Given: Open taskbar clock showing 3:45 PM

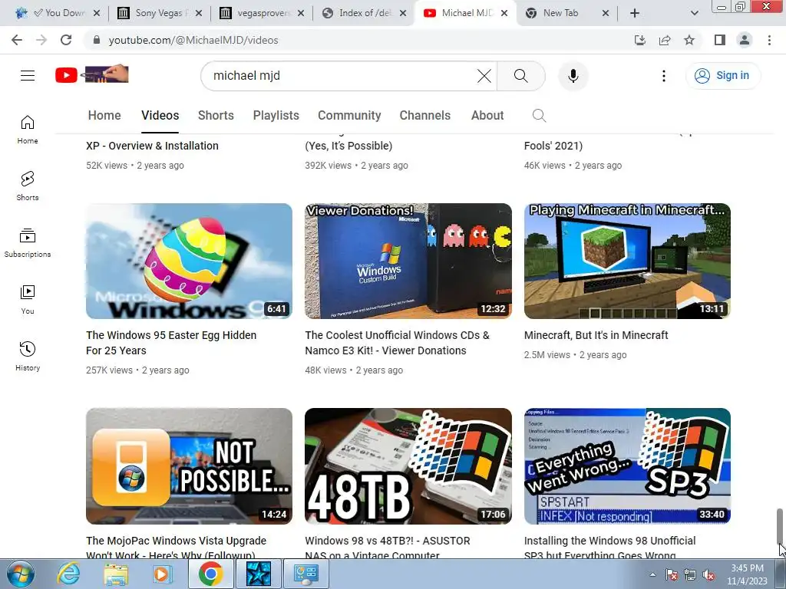Looking at the screenshot, I should (747, 574).
